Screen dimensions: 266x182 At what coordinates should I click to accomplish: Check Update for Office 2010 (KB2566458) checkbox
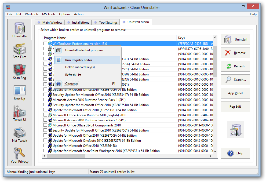point(45,145)
